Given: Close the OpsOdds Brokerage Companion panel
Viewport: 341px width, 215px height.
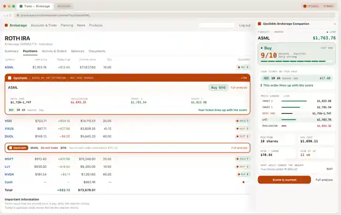Looking at the screenshot, I should (335, 24).
